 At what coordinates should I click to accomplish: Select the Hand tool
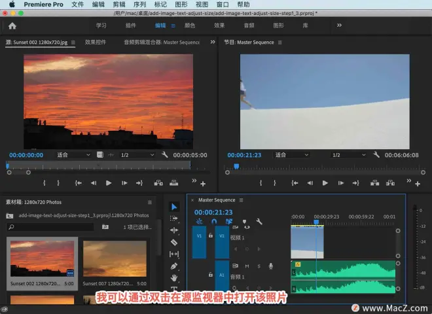tap(174, 277)
